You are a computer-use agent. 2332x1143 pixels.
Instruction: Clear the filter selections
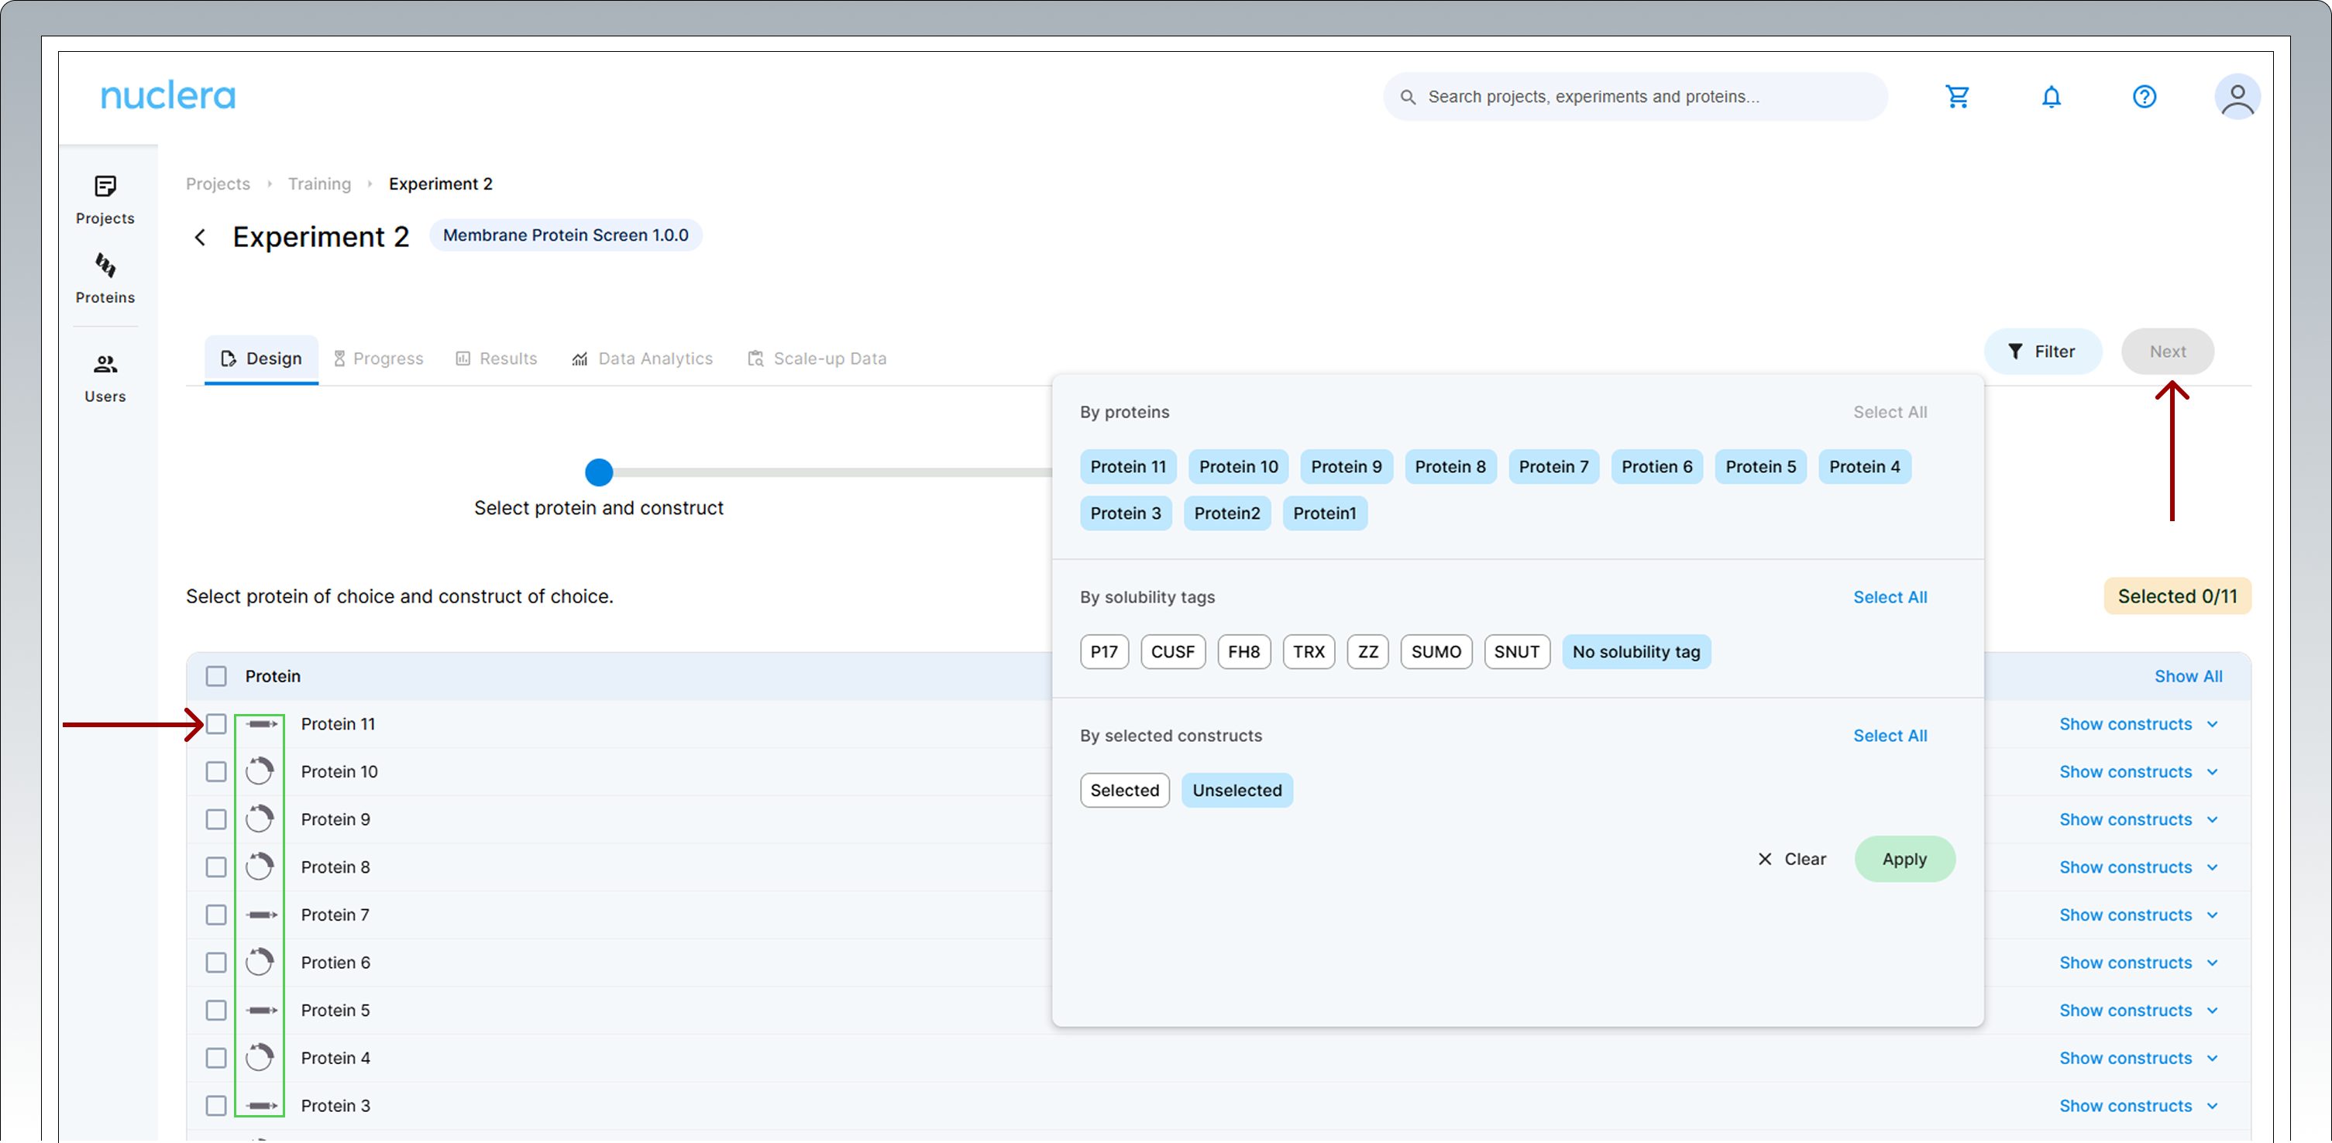click(1791, 859)
